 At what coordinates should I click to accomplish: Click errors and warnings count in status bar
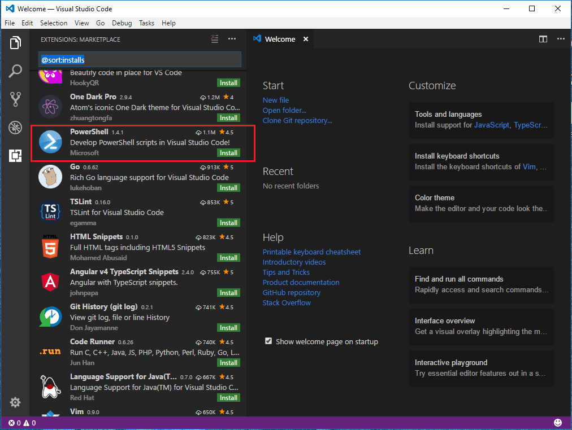pyautogui.click(x=22, y=423)
